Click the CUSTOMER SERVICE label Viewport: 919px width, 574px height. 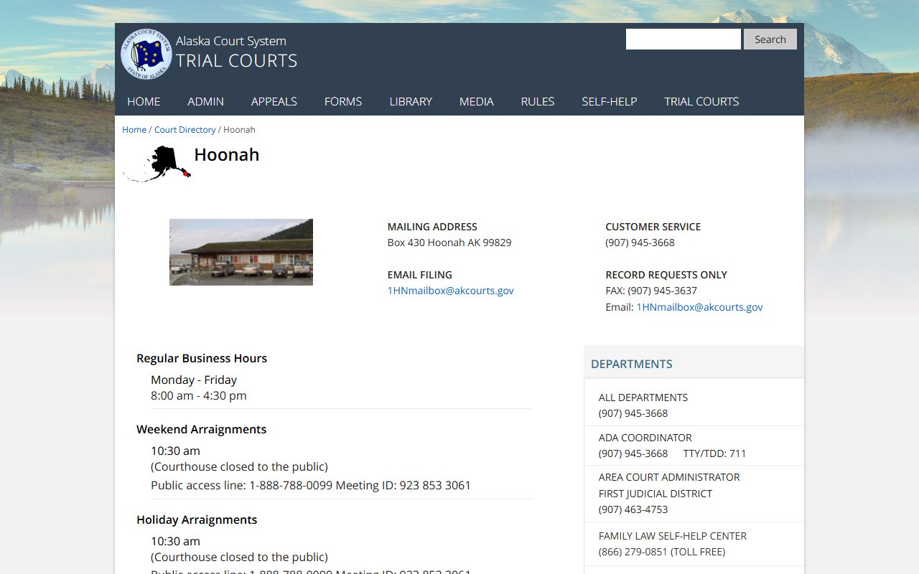click(x=653, y=227)
